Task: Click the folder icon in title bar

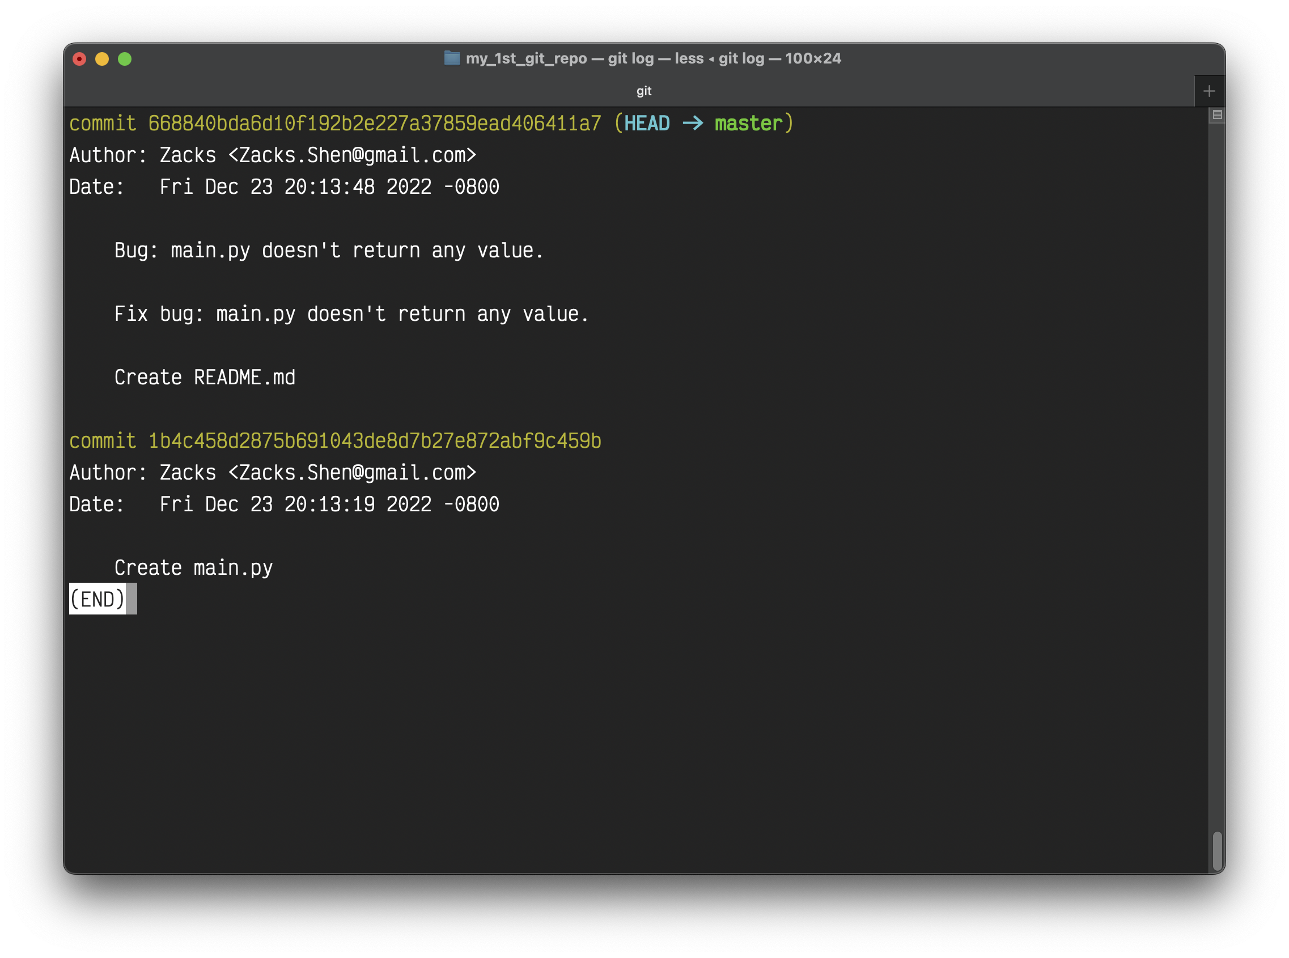Action: tap(452, 58)
